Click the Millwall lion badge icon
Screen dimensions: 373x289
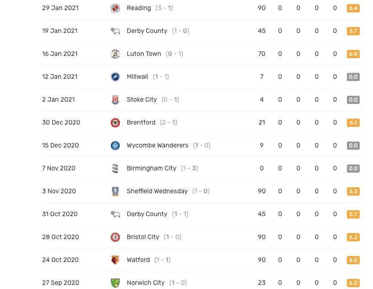pos(115,76)
